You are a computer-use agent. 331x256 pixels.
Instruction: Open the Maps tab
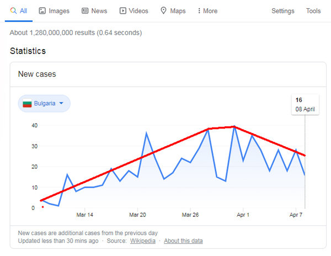coord(173,11)
